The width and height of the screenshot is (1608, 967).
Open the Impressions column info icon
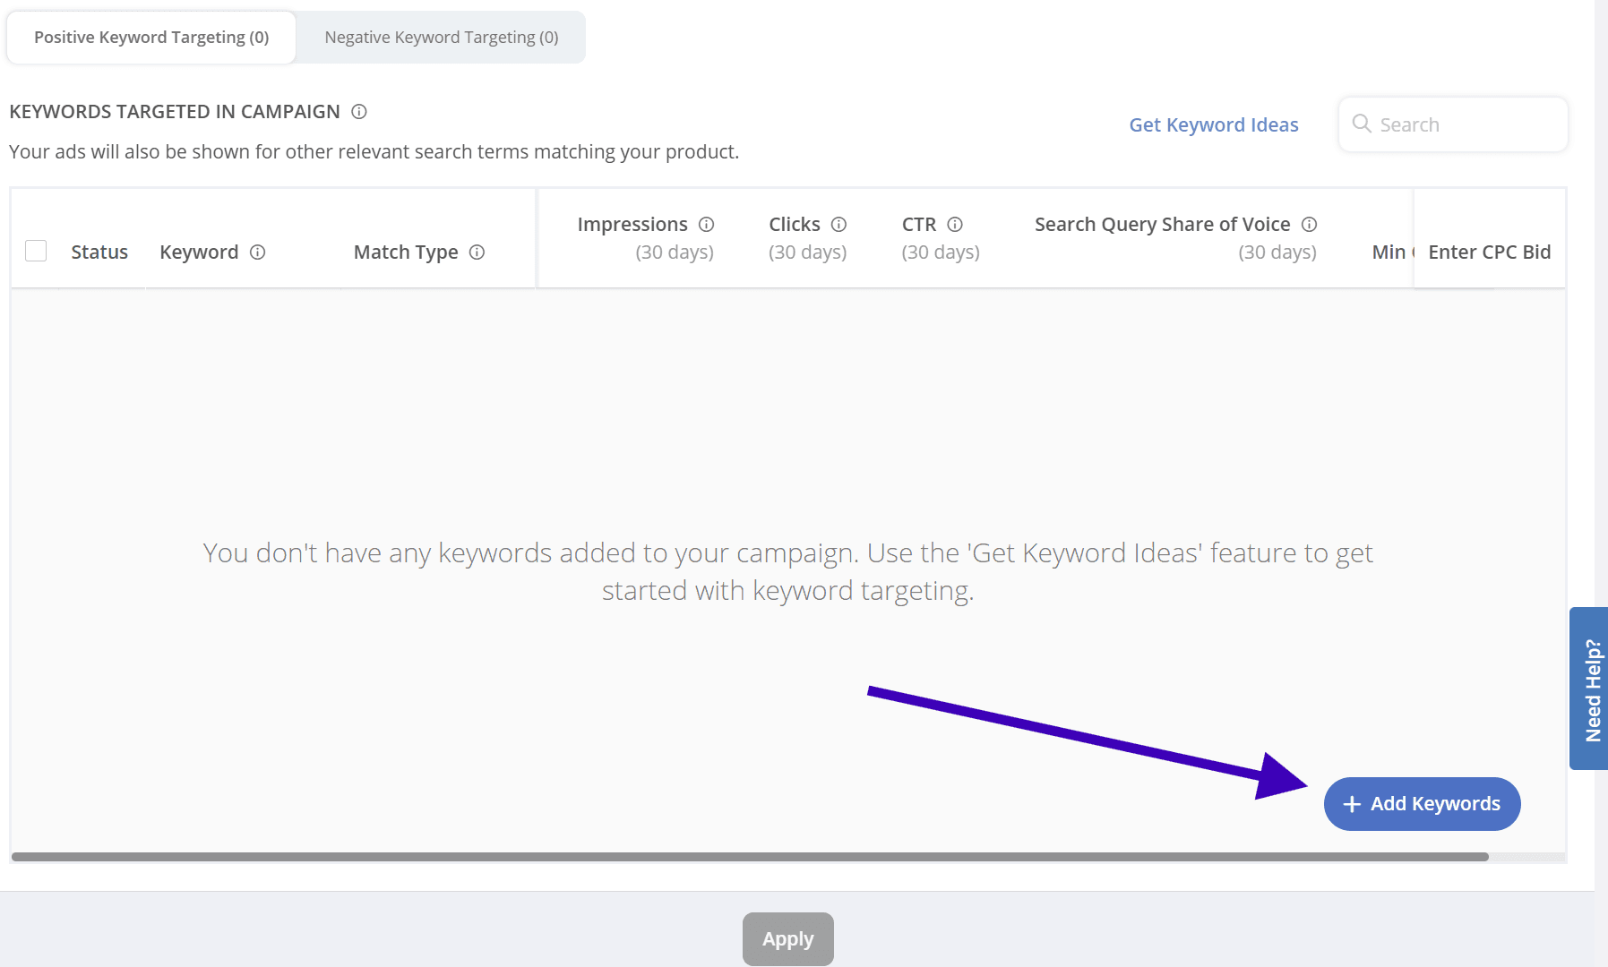click(x=707, y=225)
